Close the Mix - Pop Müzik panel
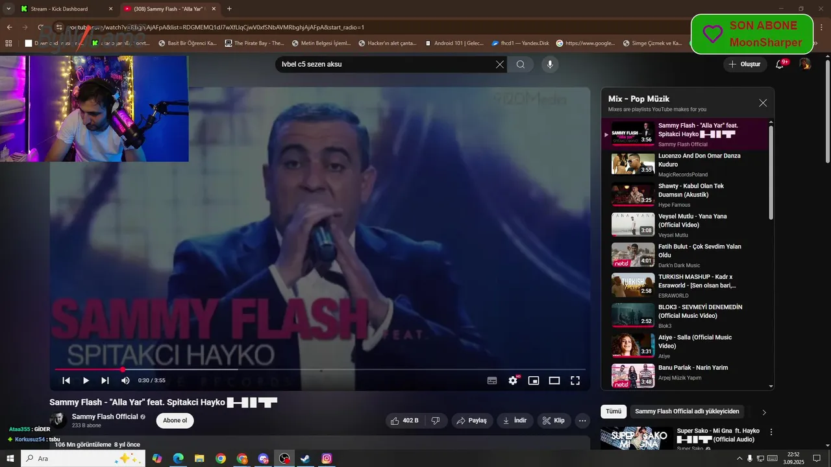The height and width of the screenshot is (467, 831). 763,103
